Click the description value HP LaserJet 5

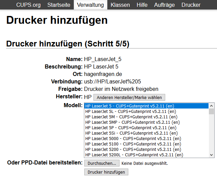(101, 66)
